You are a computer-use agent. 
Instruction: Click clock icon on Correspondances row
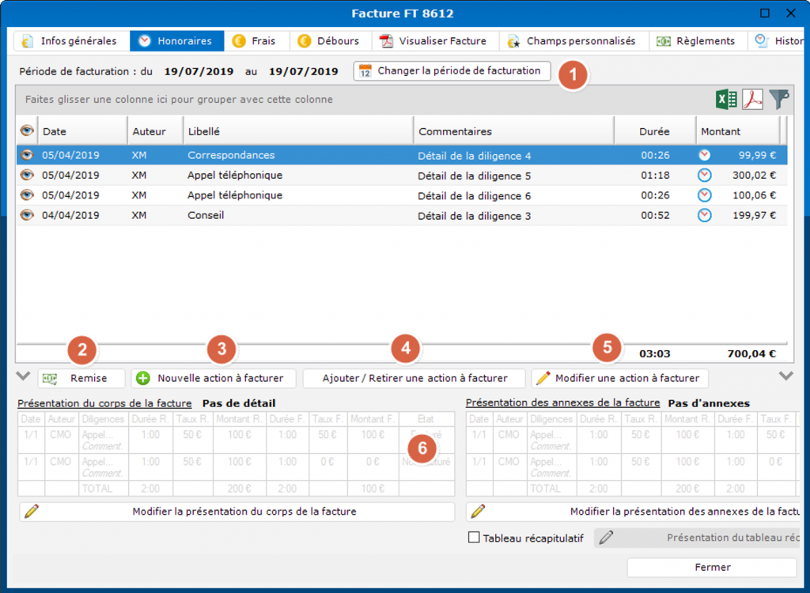(x=704, y=156)
